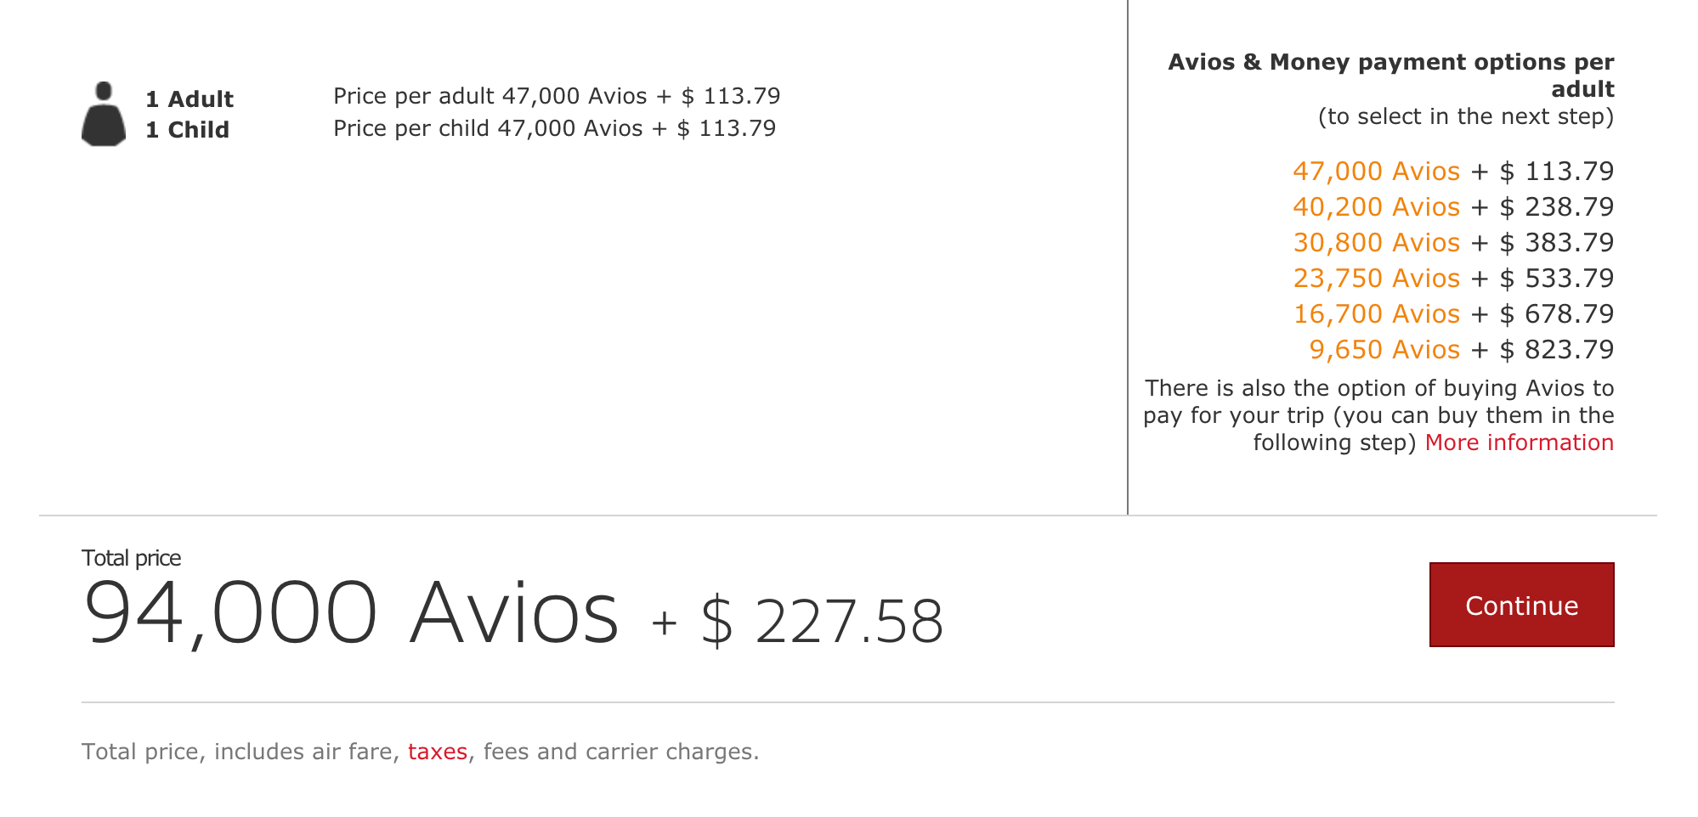Click the $ 238.79 cash amount
The height and width of the screenshot is (817, 1698).
point(1556,207)
